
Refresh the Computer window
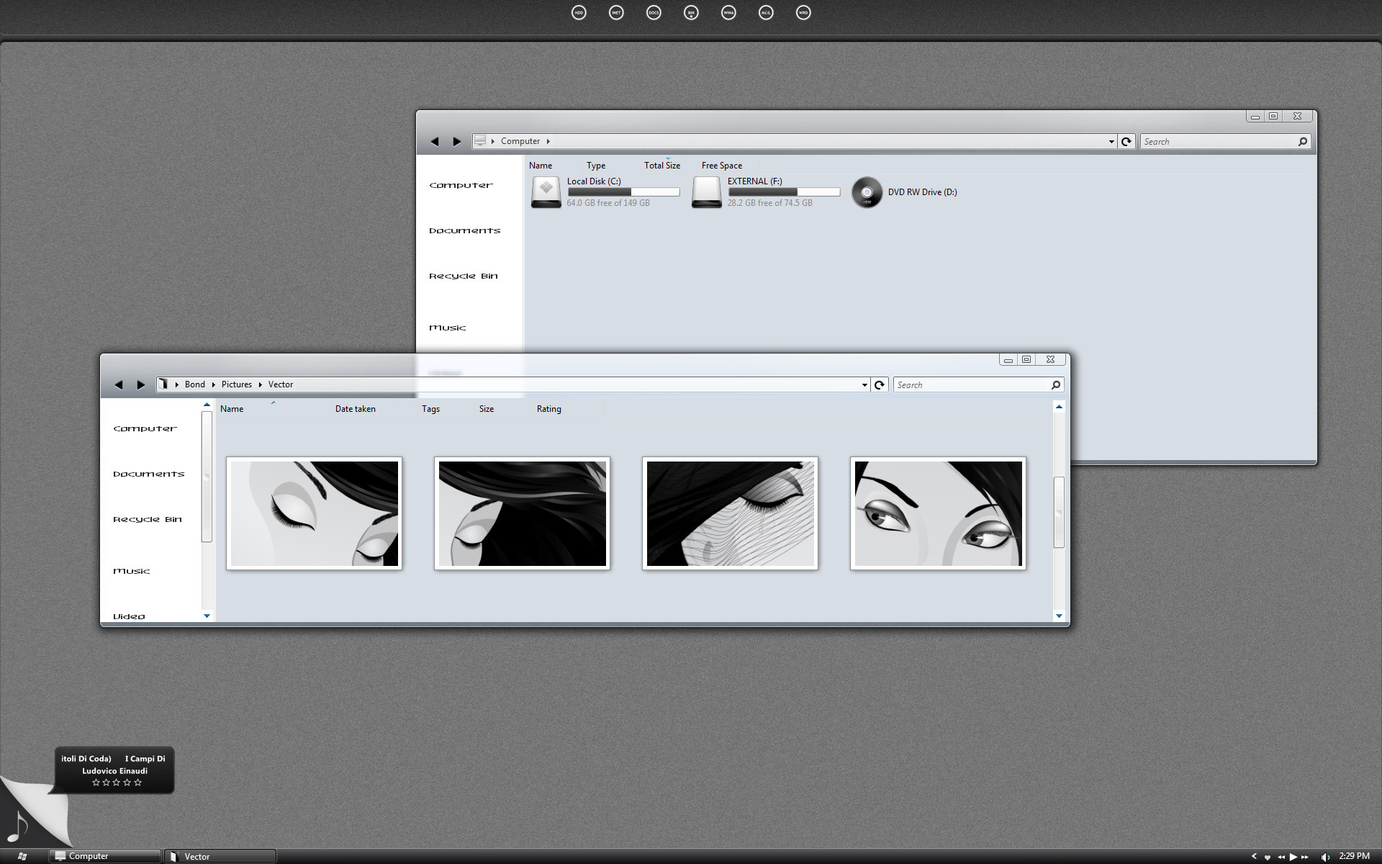point(1126,142)
